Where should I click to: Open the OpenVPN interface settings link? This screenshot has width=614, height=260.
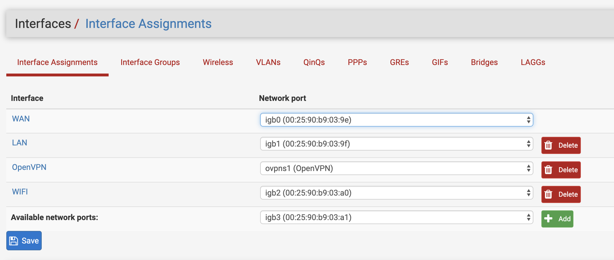[x=29, y=167]
